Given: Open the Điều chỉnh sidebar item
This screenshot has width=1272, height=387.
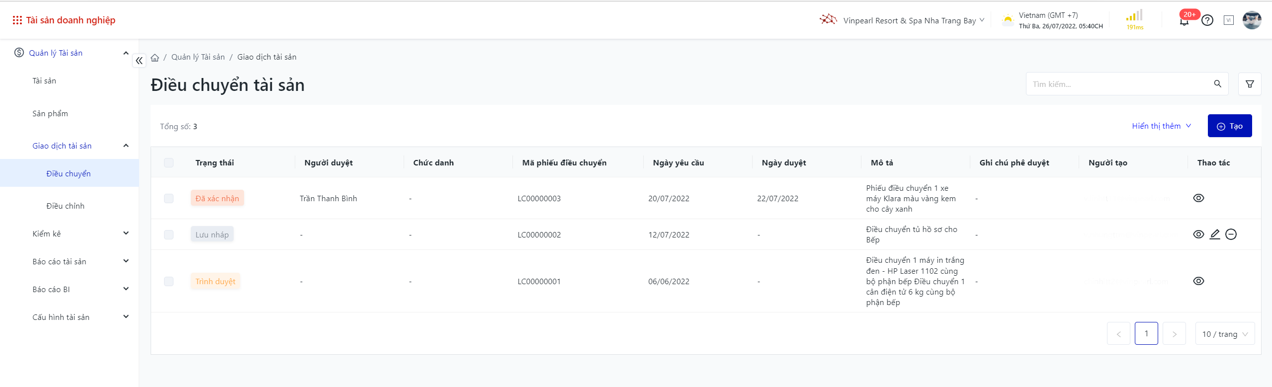Looking at the screenshot, I should click(65, 206).
